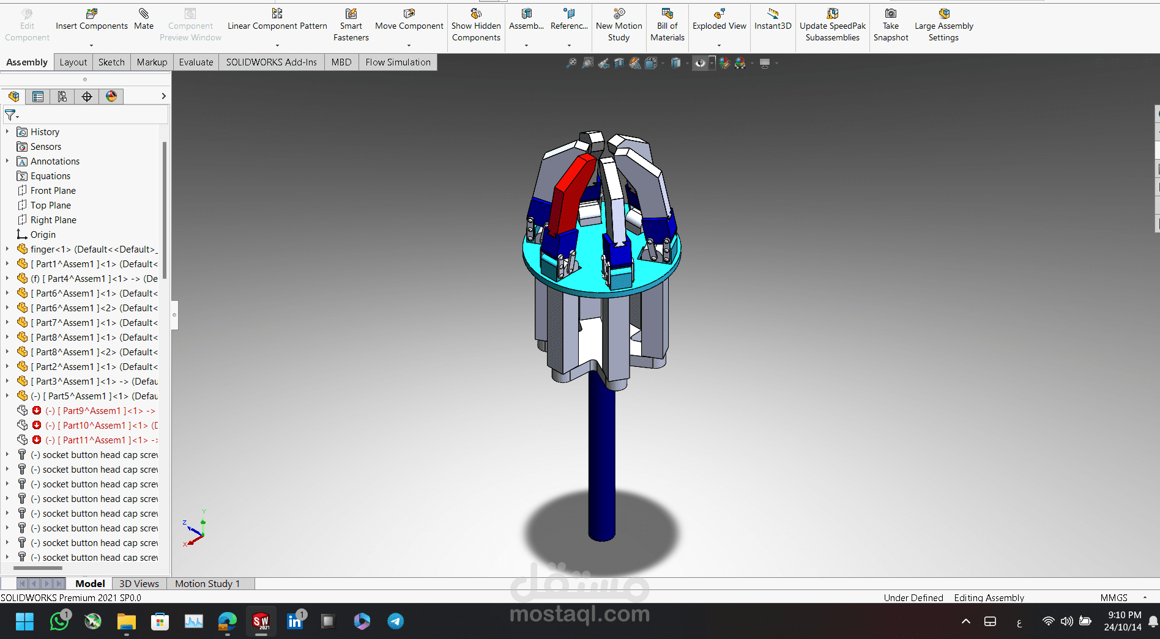Open the Motion Study 1 tab

(207, 584)
